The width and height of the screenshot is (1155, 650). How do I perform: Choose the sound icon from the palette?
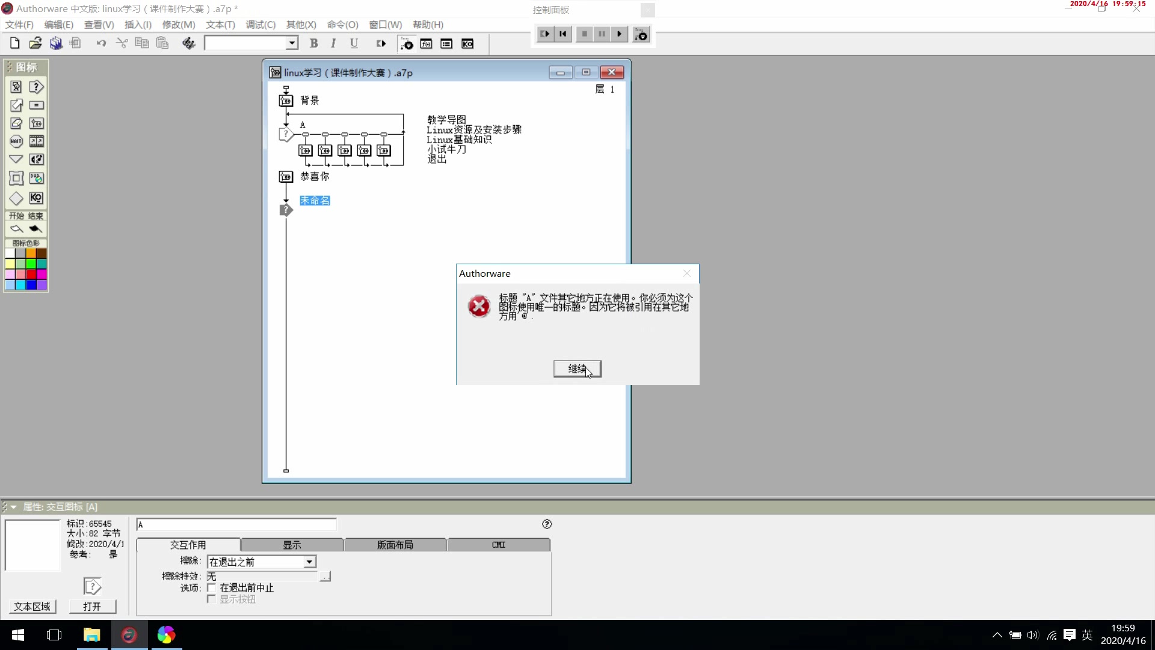[37, 159]
